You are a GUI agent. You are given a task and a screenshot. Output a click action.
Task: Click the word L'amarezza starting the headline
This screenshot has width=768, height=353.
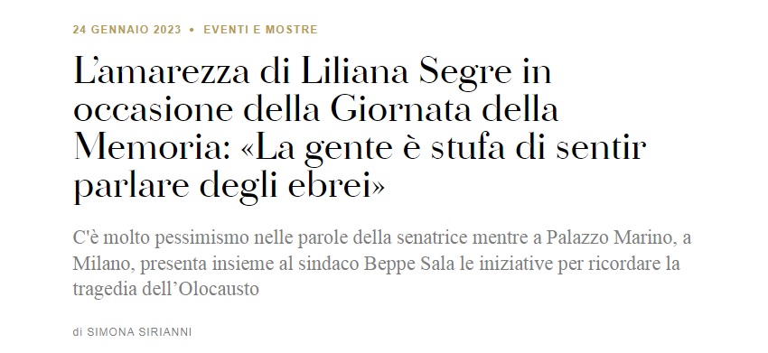click(x=164, y=71)
